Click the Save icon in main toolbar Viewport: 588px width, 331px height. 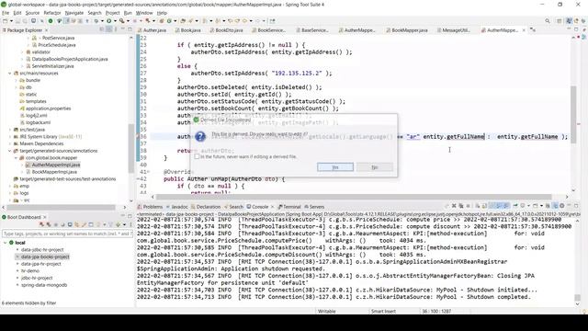tap(17, 21)
